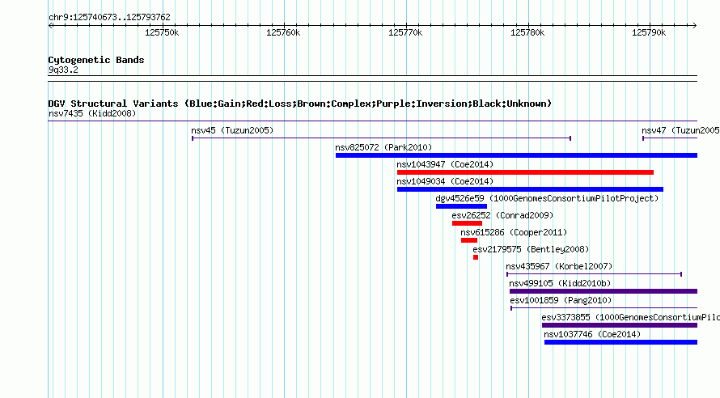Click the blue nsv1049034 gain bar
Image resolution: width=720 pixels, height=398 pixels.
click(531, 189)
